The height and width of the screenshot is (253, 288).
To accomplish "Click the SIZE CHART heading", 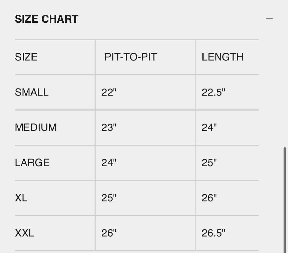I will (47, 19).
